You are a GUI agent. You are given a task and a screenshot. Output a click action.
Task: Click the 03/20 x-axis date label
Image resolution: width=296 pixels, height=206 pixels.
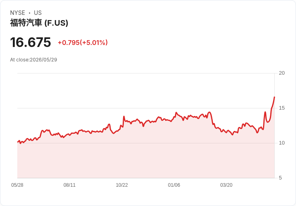point(226,185)
